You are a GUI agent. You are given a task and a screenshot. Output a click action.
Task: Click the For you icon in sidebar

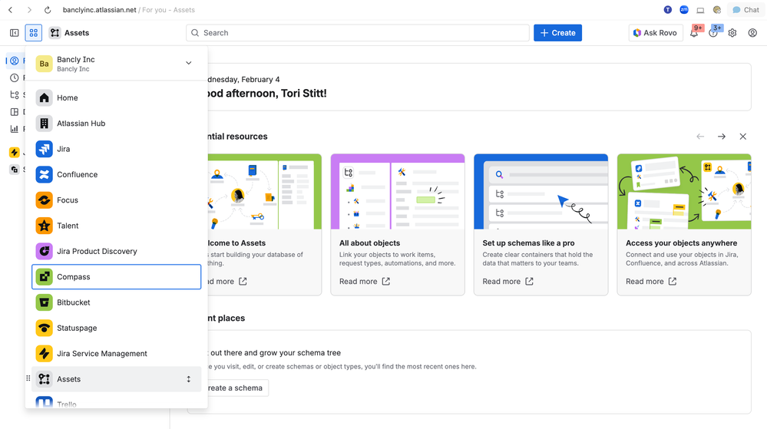point(14,61)
